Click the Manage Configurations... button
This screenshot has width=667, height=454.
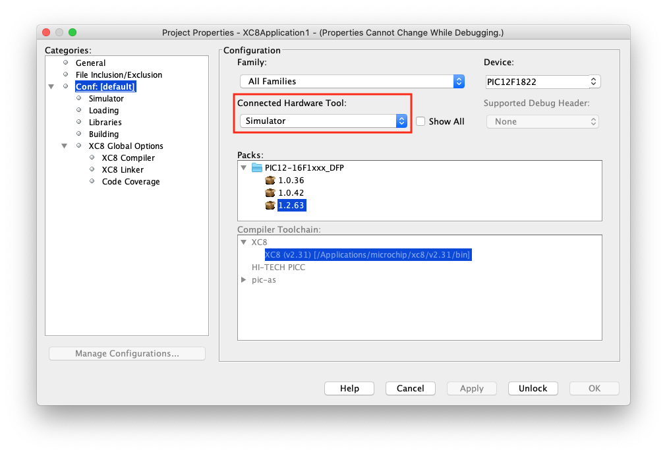pyautogui.click(x=127, y=354)
